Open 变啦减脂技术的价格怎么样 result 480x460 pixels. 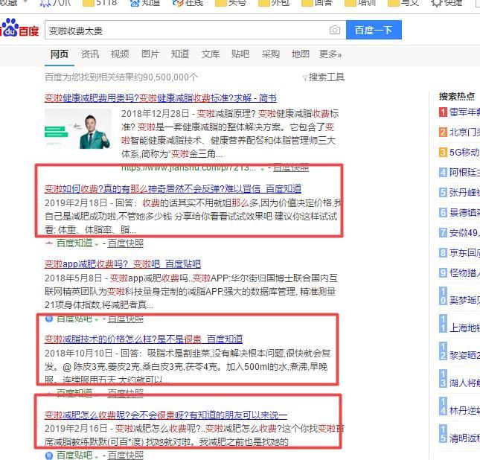(144, 339)
